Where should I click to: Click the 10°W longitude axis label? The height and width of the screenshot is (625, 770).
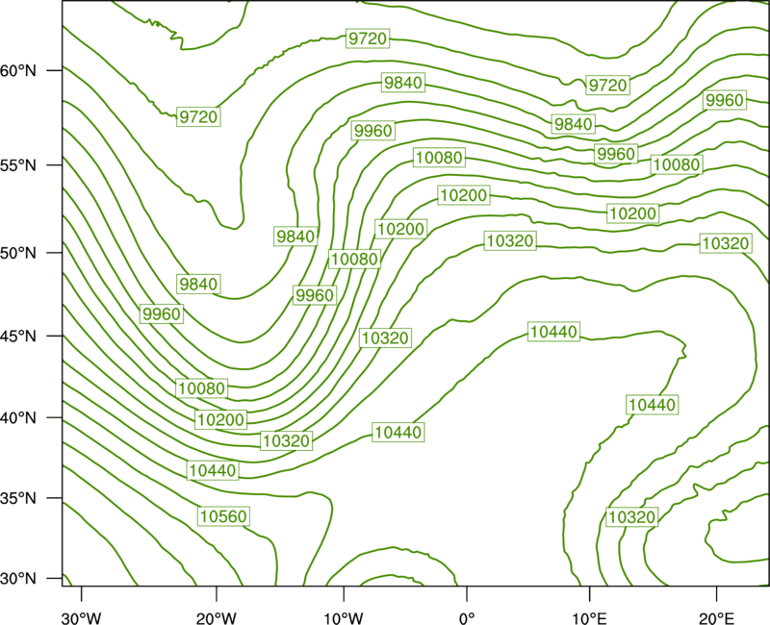pos(344,618)
